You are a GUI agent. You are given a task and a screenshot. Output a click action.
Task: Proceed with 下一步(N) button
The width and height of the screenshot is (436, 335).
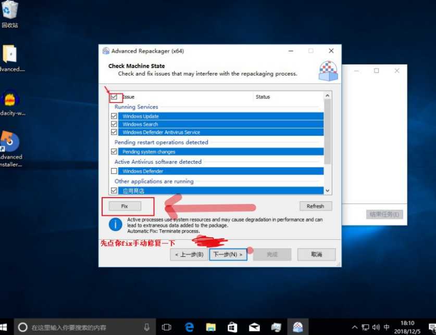coord(228,254)
